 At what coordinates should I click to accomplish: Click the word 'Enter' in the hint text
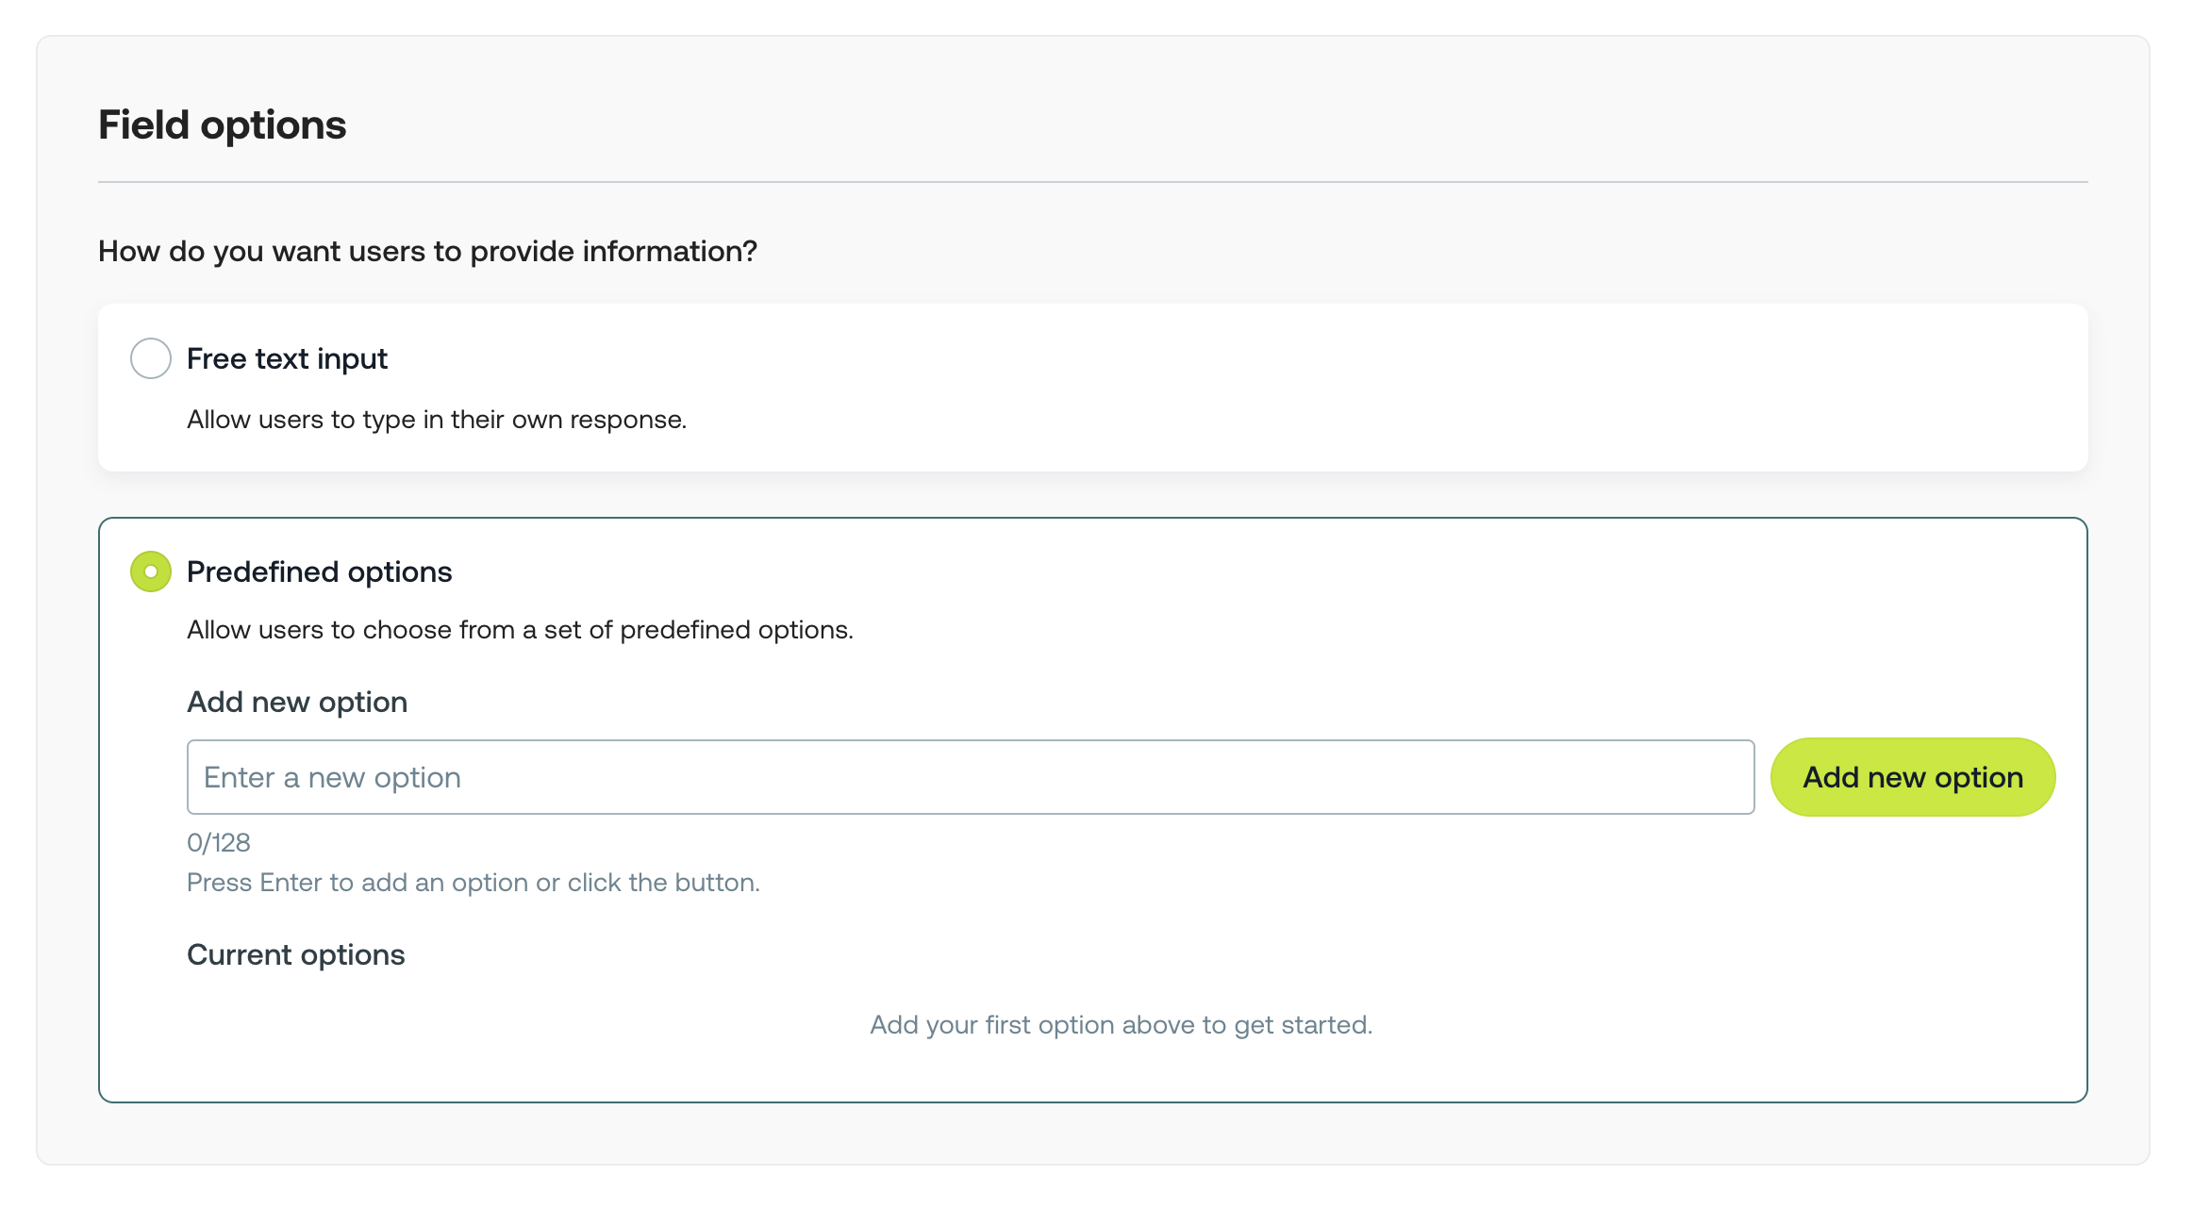[291, 883]
